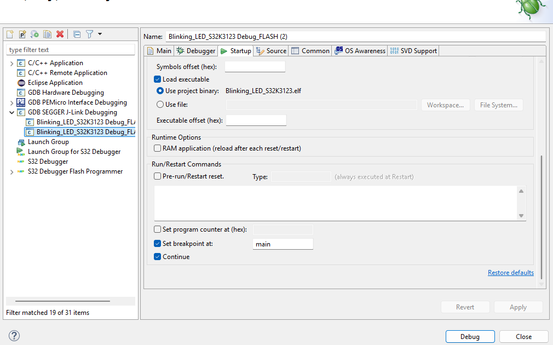Click the Filter launch configurations icon
This screenshot has width=553, height=345.
click(90, 34)
